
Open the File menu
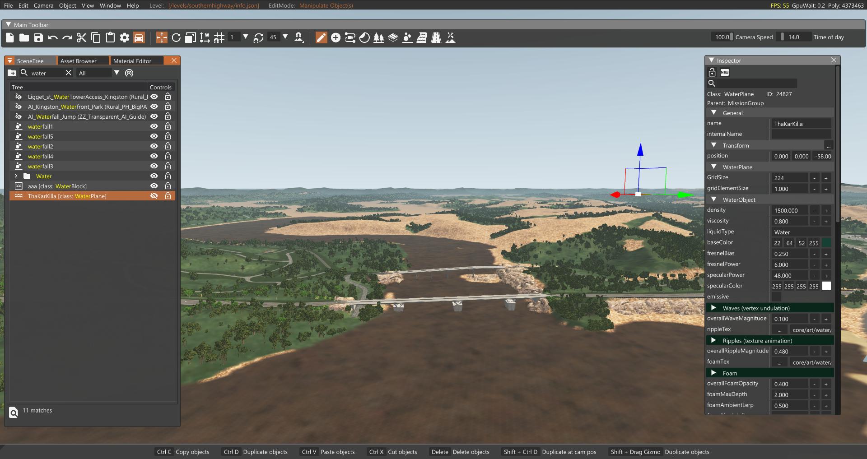point(8,5)
